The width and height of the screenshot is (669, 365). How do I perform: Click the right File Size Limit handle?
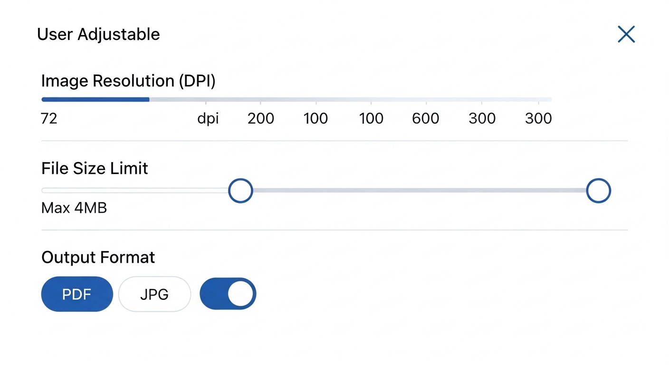[x=598, y=191]
